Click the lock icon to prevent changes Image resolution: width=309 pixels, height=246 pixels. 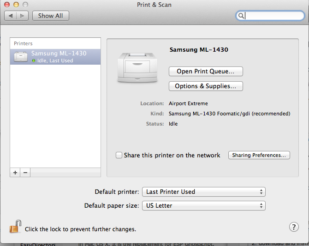point(15,227)
